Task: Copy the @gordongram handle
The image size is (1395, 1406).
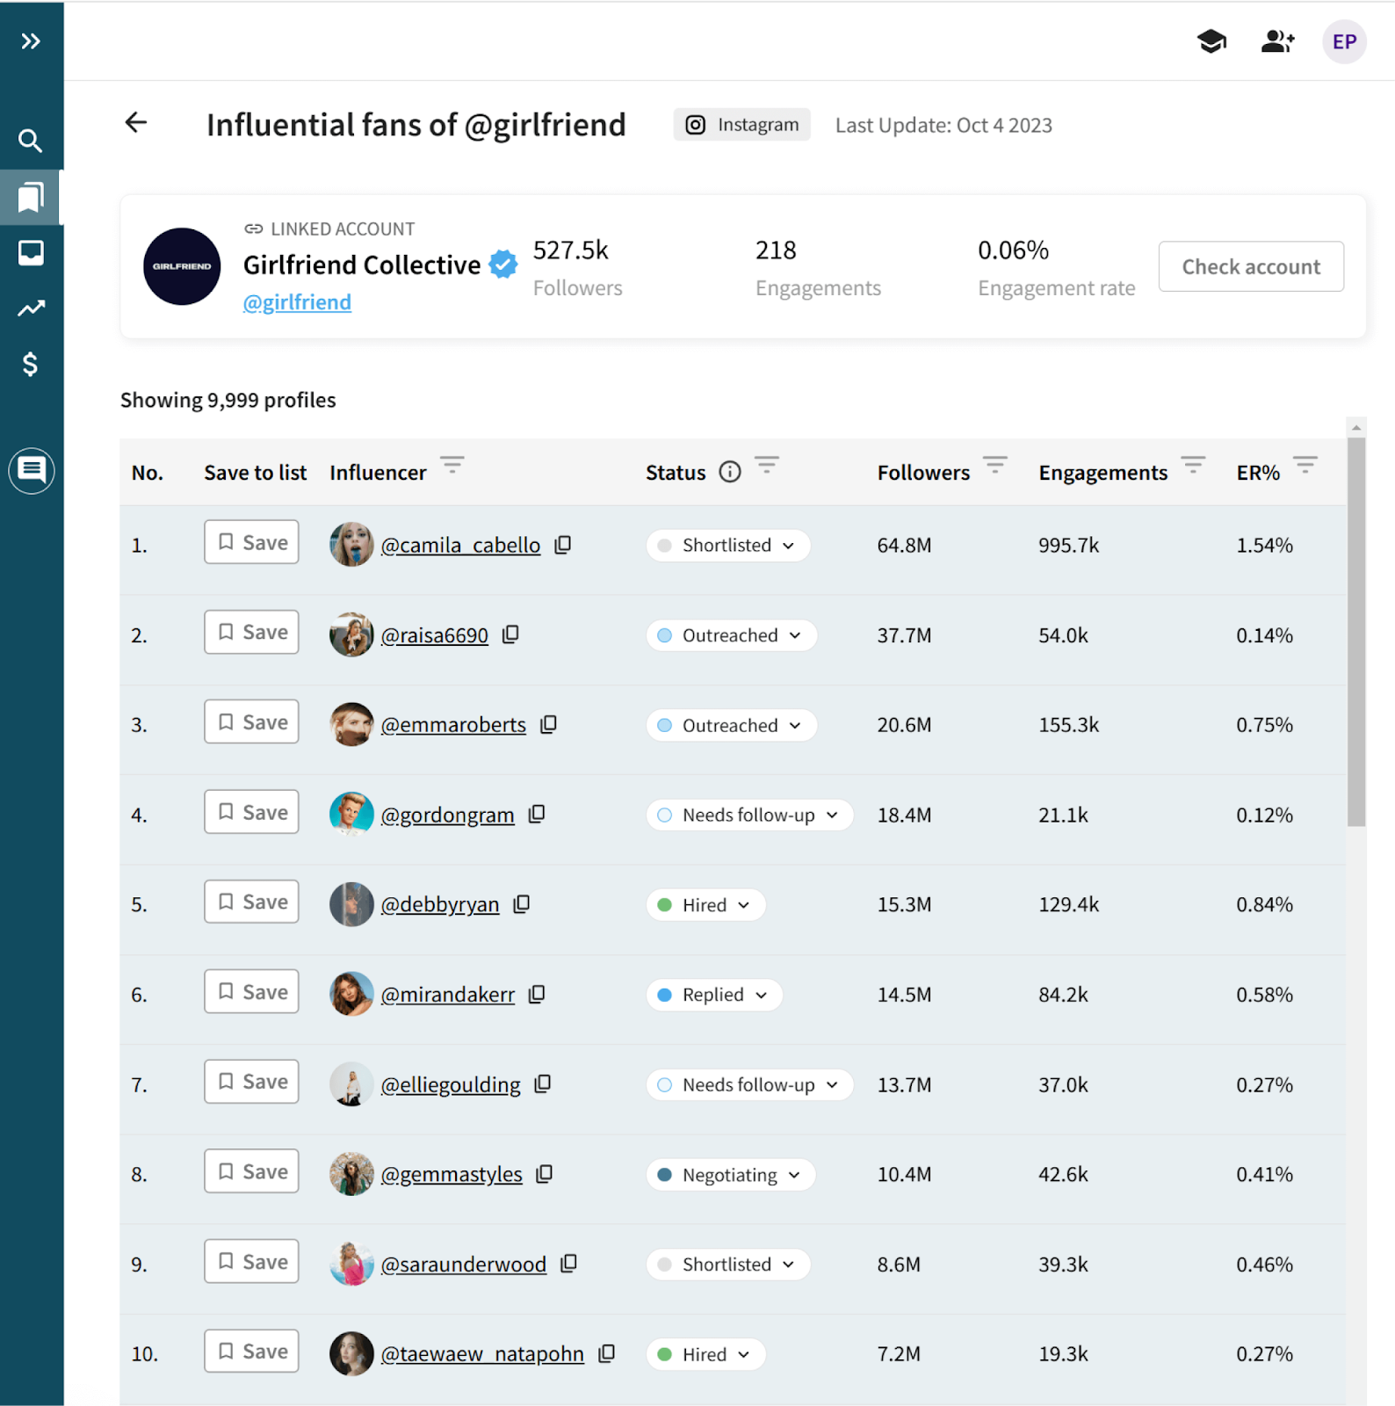Action: 537,815
